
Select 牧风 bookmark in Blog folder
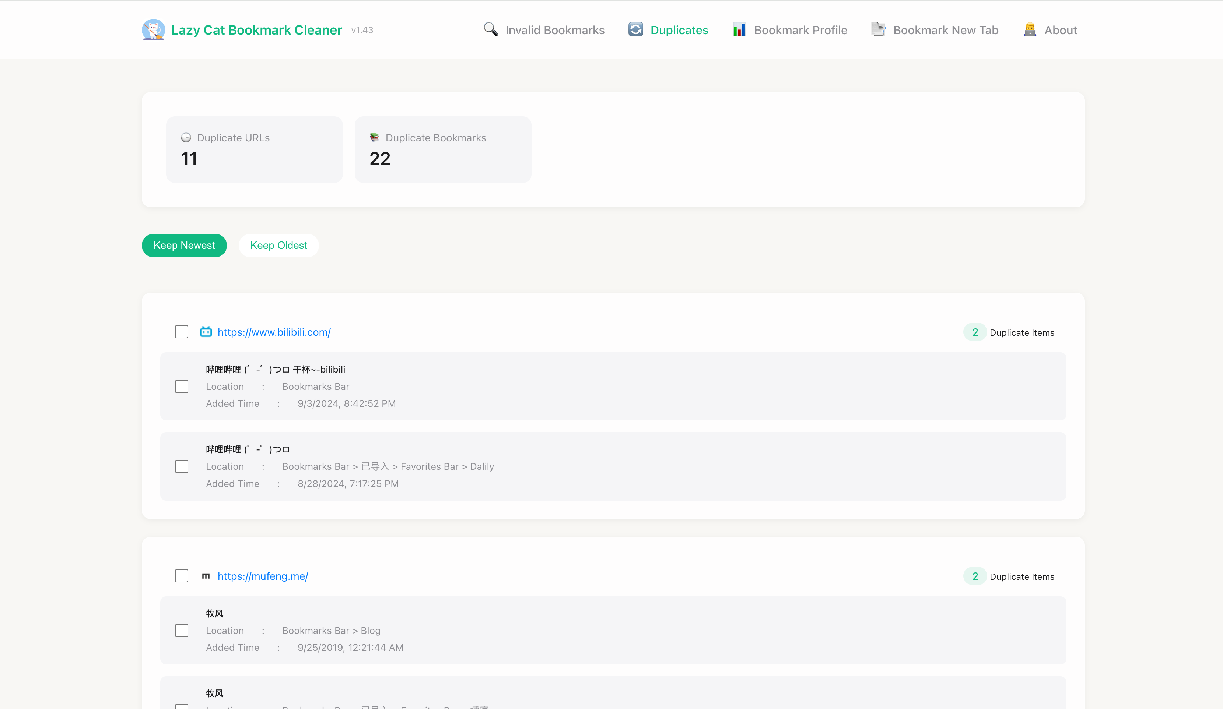182,631
